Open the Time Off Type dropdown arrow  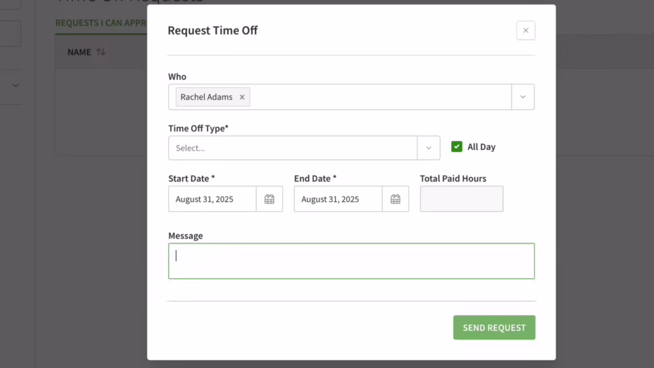click(x=429, y=148)
